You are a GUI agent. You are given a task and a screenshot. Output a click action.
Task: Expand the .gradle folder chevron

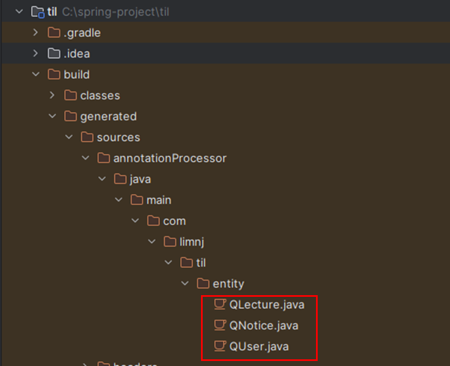pos(36,32)
